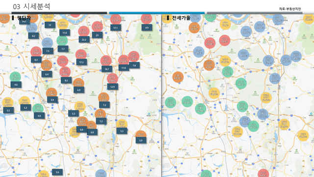Click the red 59.04% bubble

pyautogui.click(x=210, y=43)
